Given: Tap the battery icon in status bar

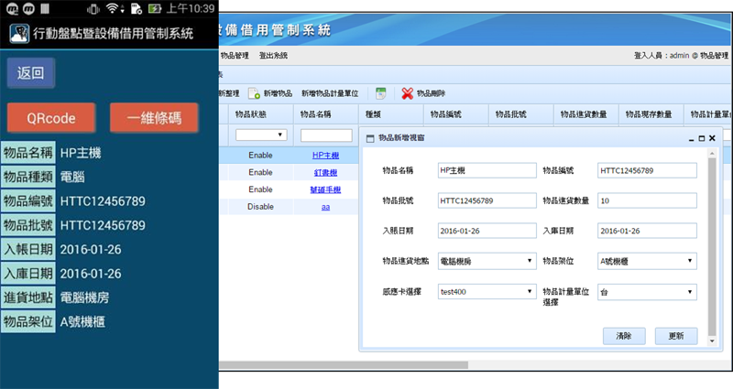Looking at the screenshot, I should (156, 8).
